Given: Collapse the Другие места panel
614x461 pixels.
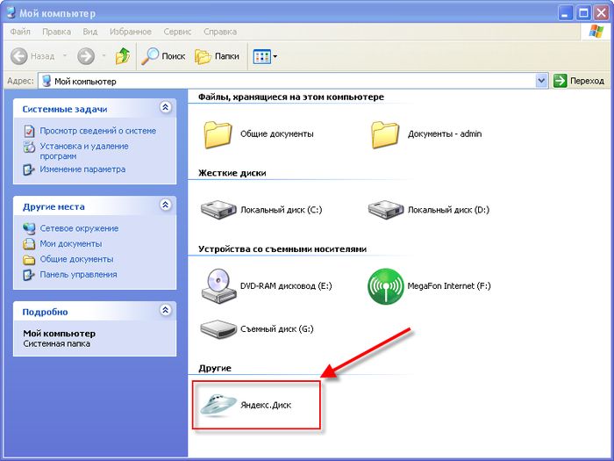Looking at the screenshot, I should click(166, 205).
